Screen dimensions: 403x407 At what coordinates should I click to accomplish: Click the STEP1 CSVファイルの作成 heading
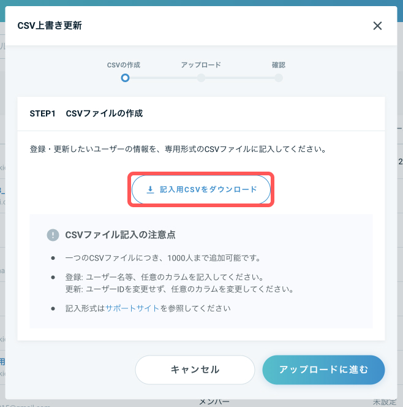click(x=86, y=113)
